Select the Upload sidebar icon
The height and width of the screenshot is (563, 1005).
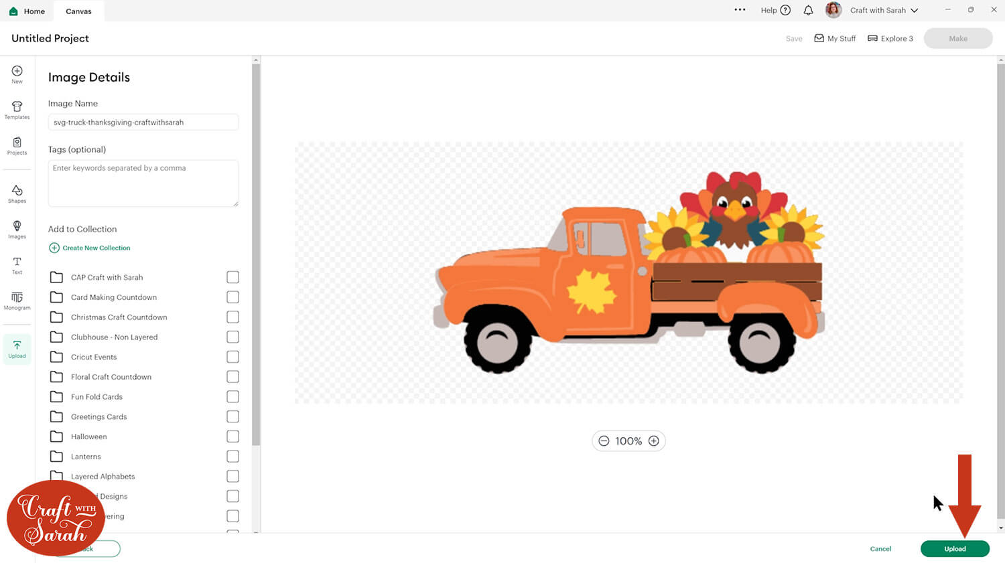point(17,349)
